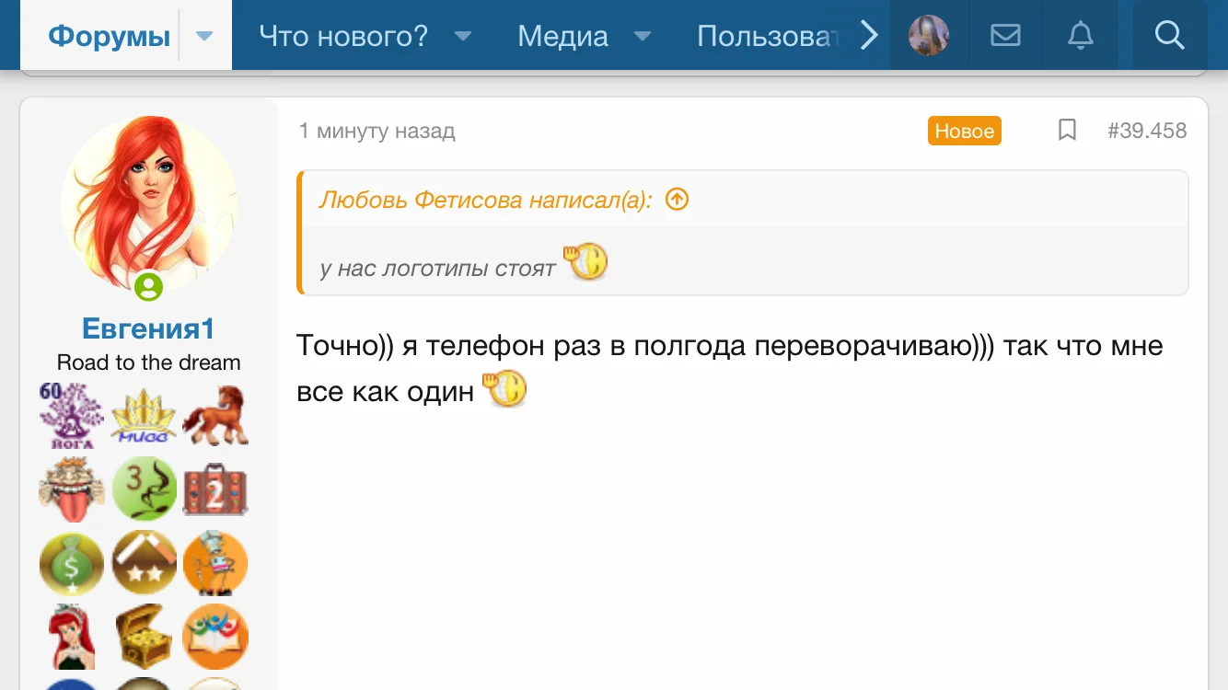Bookmark post #39.458

[x=1067, y=131]
